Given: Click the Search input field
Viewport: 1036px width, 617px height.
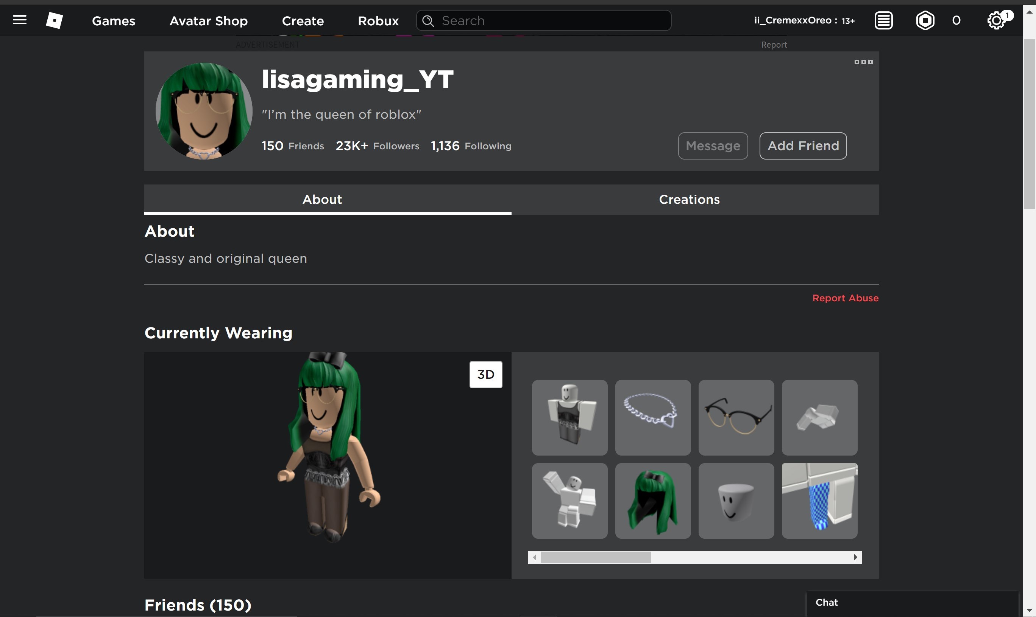Looking at the screenshot, I should (543, 20).
